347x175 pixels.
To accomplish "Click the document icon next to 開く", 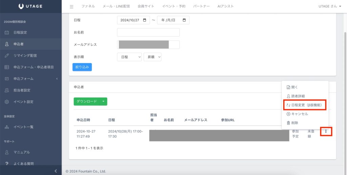I will click(x=288, y=87).
